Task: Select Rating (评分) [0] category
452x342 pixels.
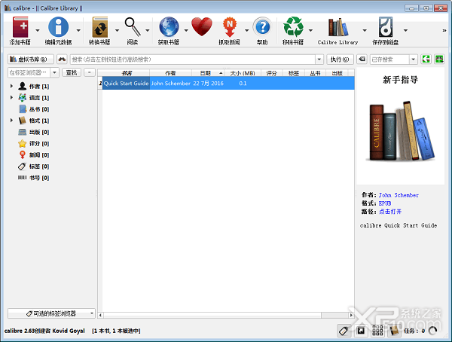Action: 34,143
